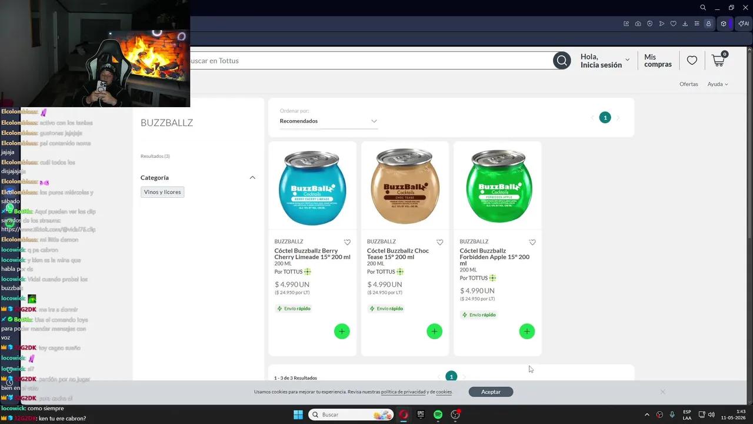
Task: Open the Ayuda dropdown menu
Action: [718, 84]
